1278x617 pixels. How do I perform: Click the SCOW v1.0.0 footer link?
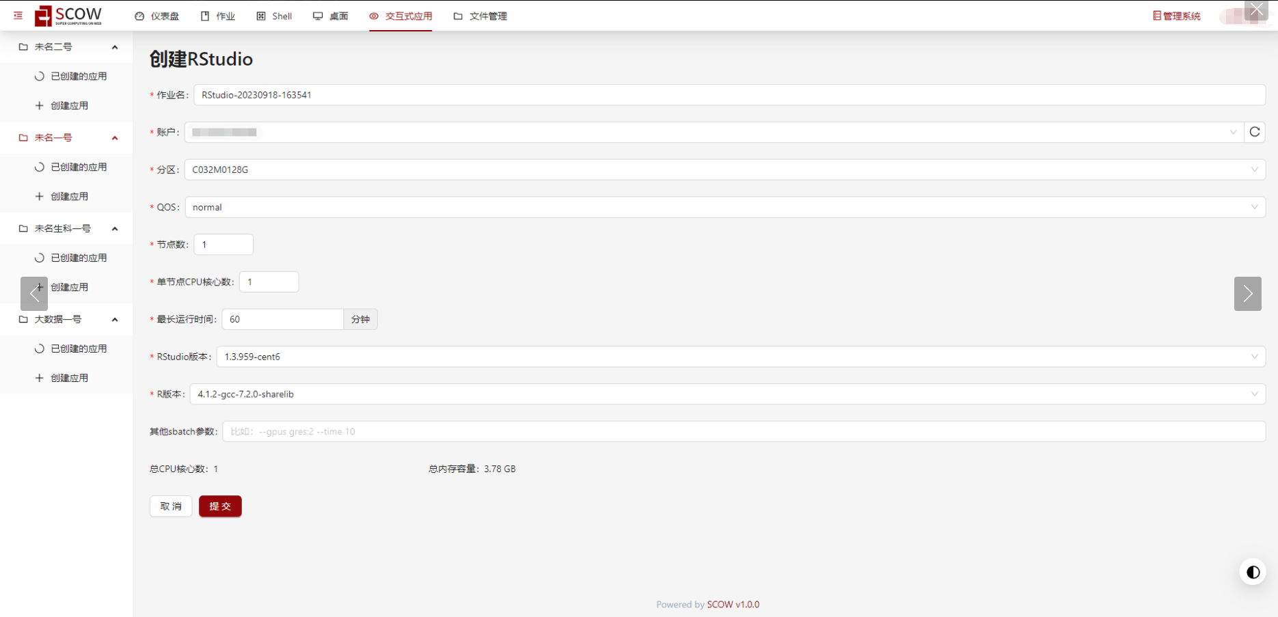pyautogui.click(x=733, y=605)
